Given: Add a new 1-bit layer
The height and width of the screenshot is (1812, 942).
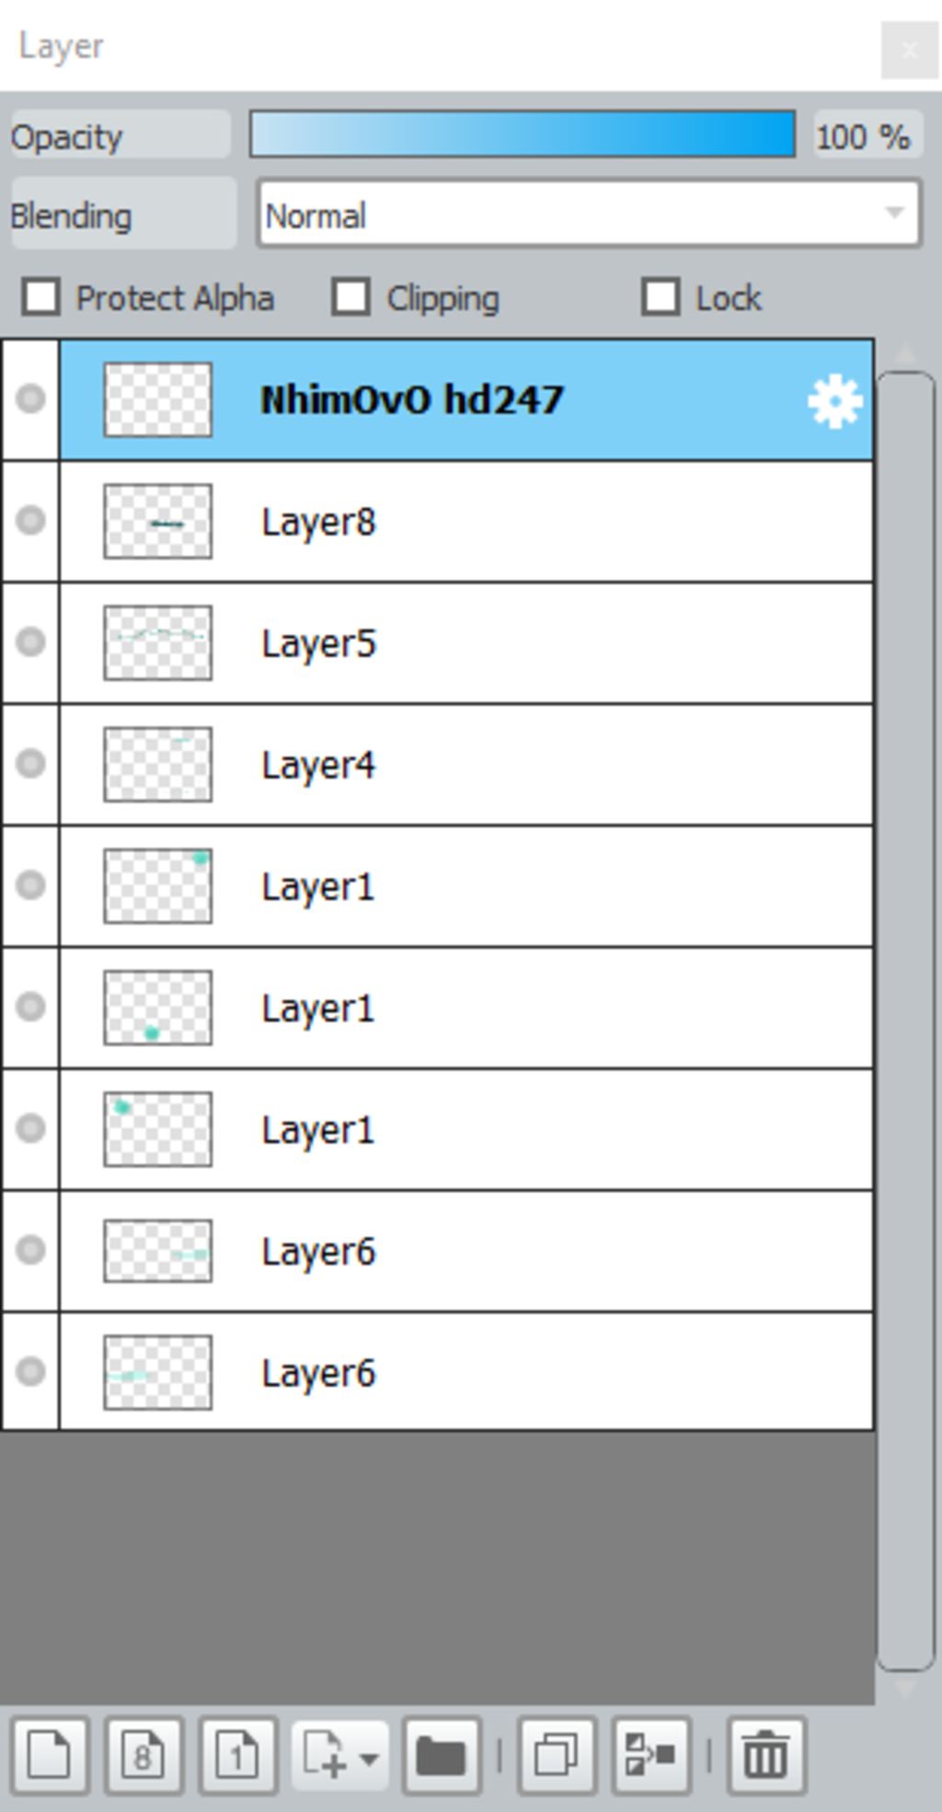Looking at the screenshot, I should (x=237, y=1755).
